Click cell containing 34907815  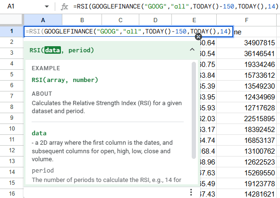point(246,43)
